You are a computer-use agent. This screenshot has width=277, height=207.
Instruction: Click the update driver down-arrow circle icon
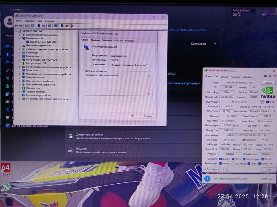[71, 26]
